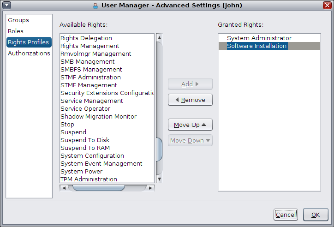Cancel the Advanced Settings dialog
334x227 pixels.
286,215
